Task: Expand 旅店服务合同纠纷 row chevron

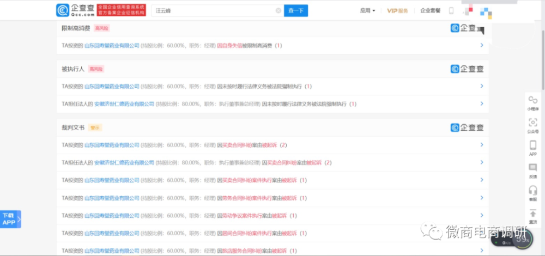Action: [x=482, y=251]
